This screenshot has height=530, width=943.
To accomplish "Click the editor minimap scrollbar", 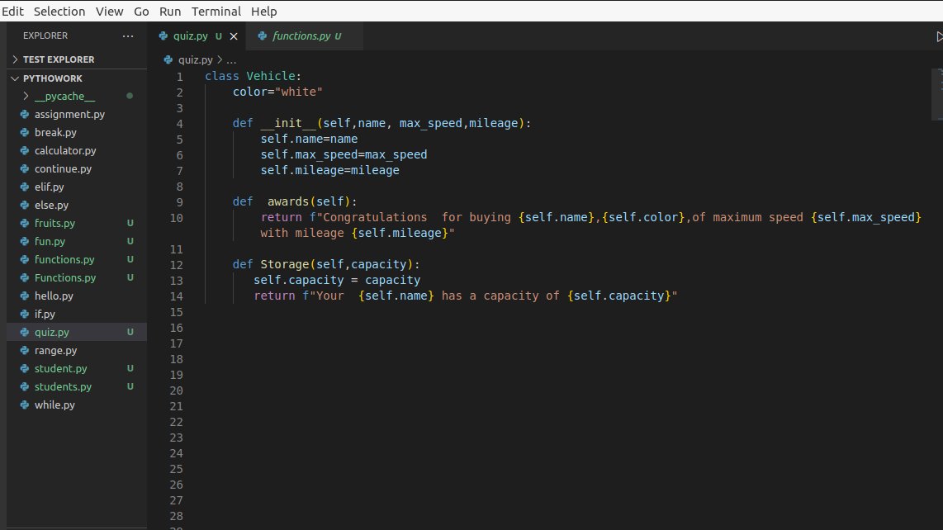I will tap(937, 94).
